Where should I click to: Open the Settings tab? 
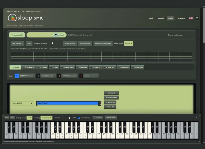click(x=138, y=67)
